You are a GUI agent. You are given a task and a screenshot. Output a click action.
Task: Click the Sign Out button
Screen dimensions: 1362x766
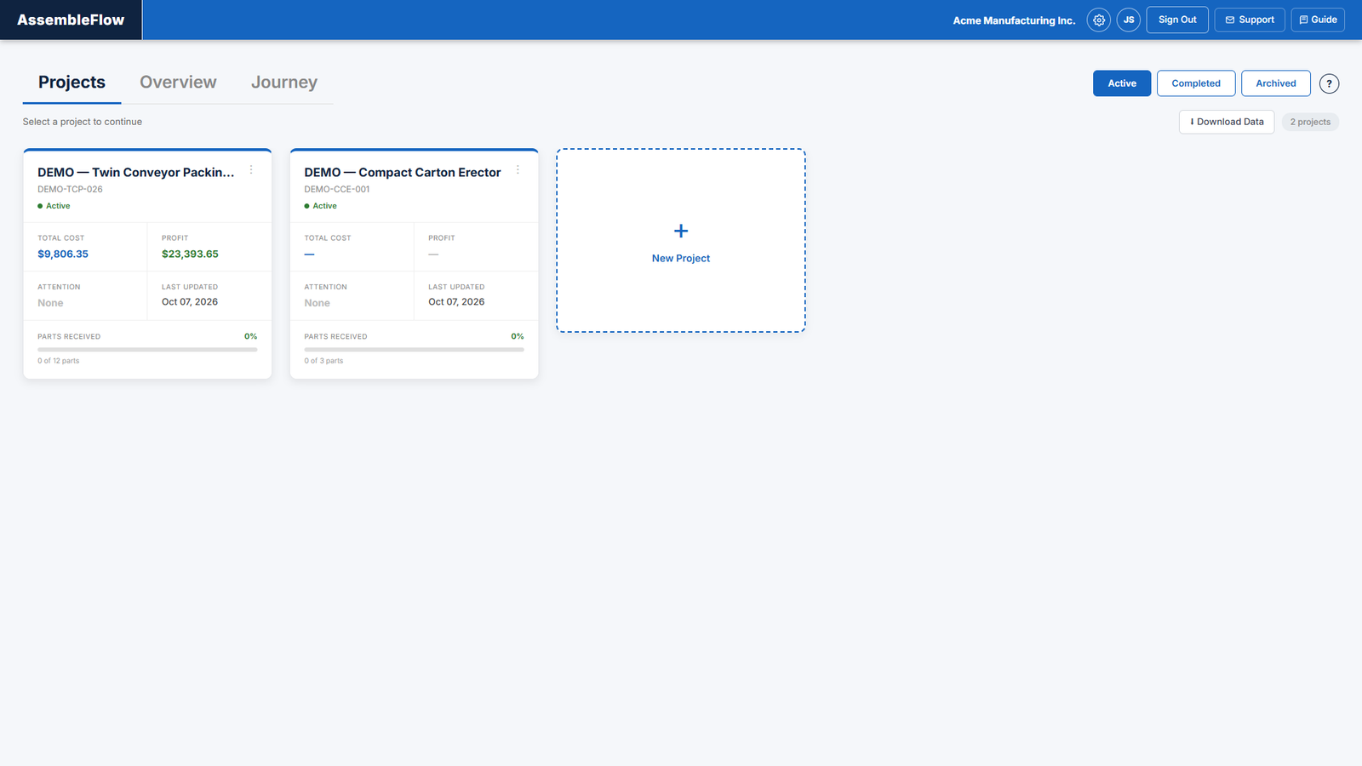tap(1177, 20)
